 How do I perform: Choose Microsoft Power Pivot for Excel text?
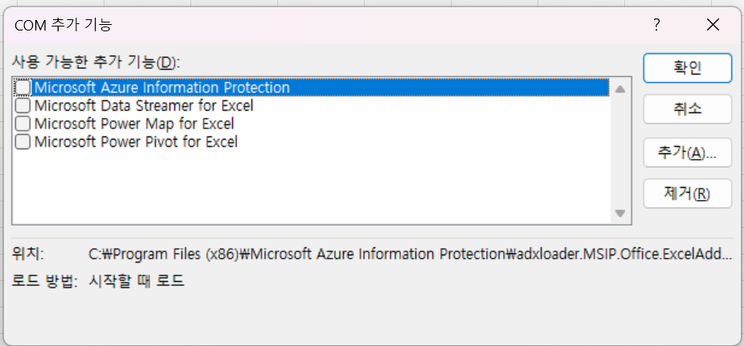pyautogui.click(x=136, y=142)
